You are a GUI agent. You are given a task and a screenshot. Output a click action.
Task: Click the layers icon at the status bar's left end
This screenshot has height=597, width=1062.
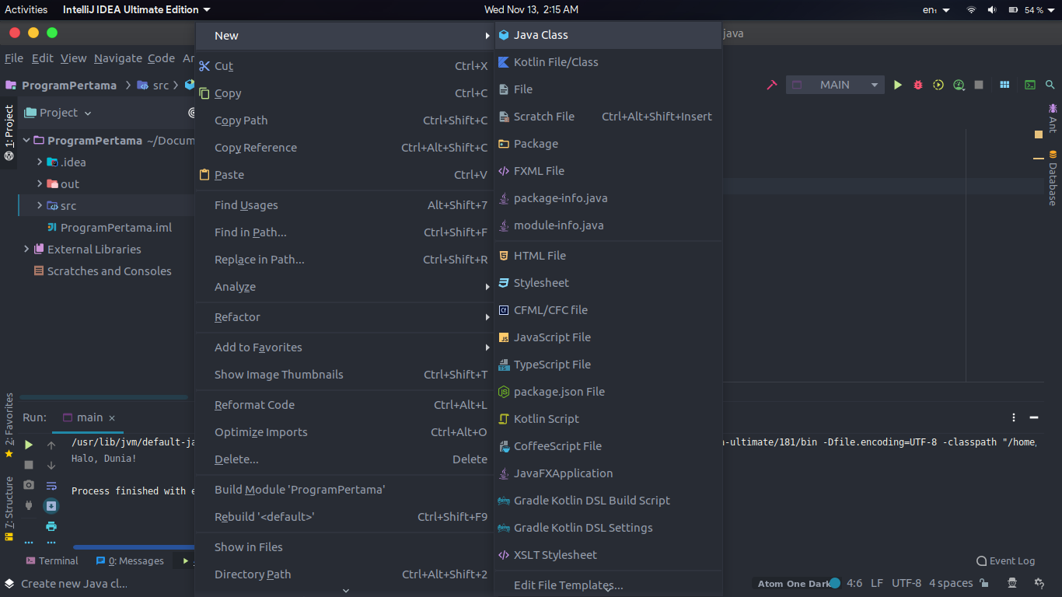(x=9, y=583)
